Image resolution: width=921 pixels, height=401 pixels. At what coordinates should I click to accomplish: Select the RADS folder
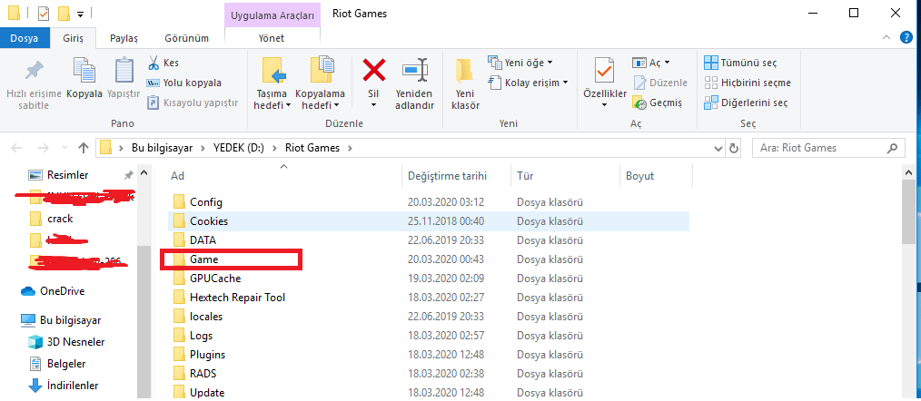pyautogui.click(x=428, y=373)
